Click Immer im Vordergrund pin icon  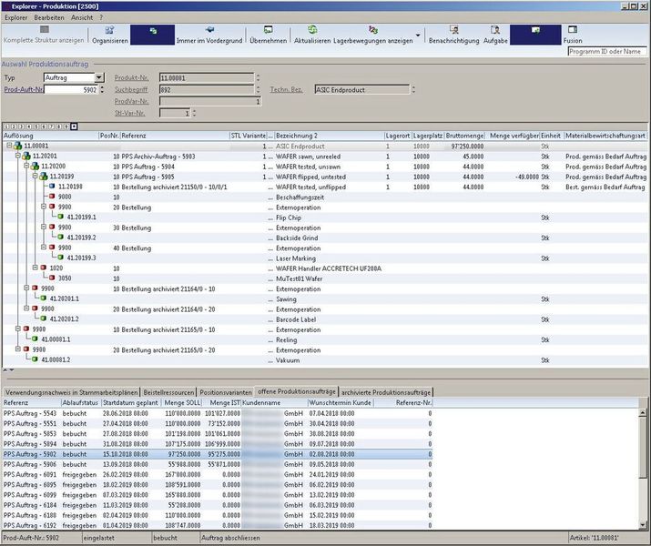click(209, 30)
